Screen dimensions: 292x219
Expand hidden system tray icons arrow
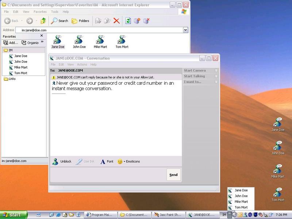point(234,215)
